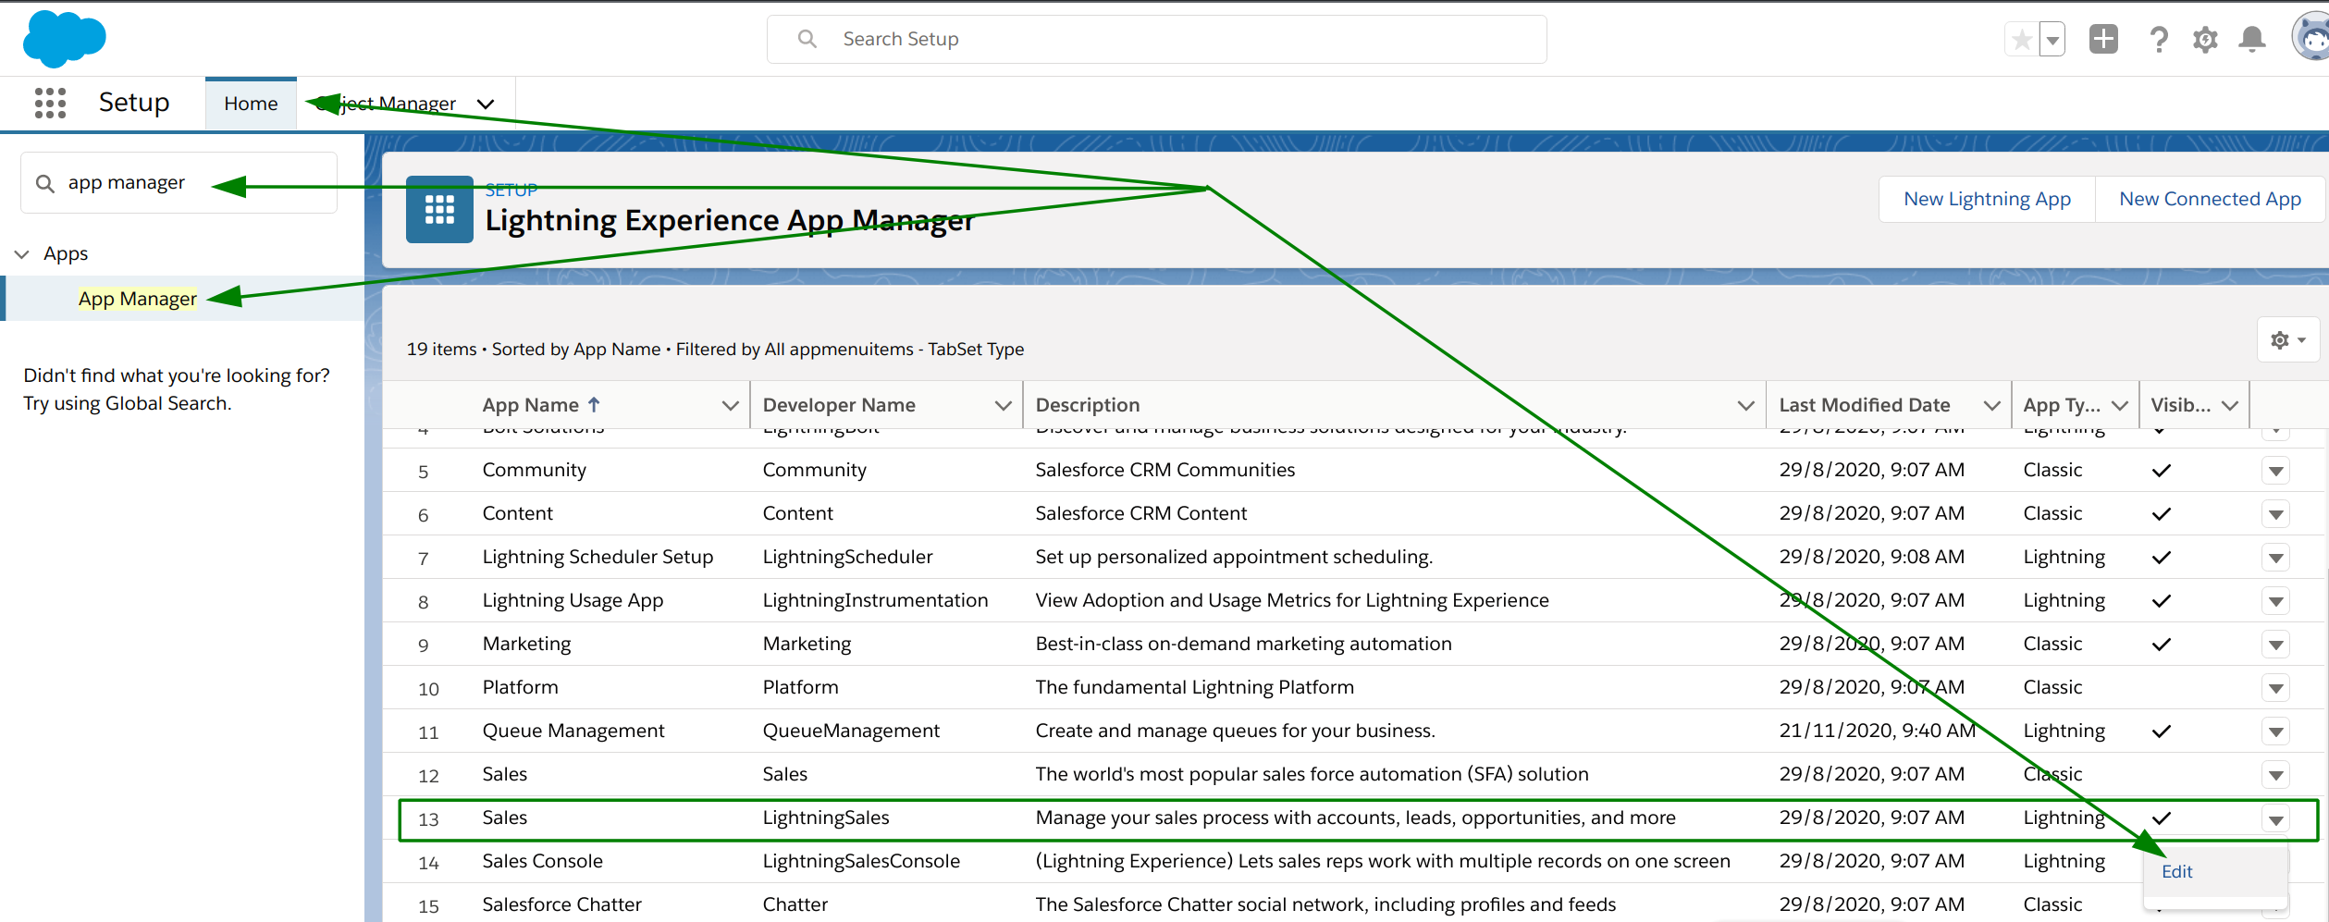Open the setup gear icon in header
The width and height of the screenshot is (2329, 922).
[x=2205, y=39]
